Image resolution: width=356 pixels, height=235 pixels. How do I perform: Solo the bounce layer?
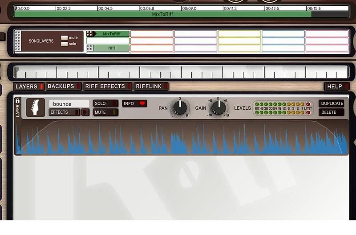105,104
